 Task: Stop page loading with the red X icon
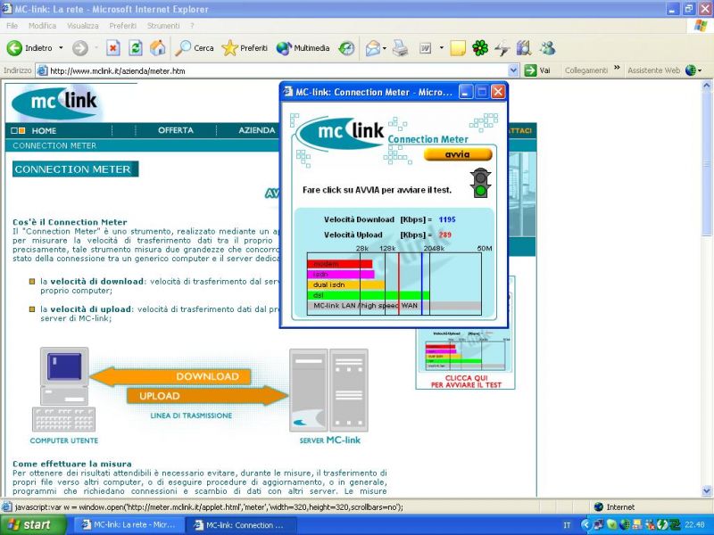(x=113, y=48)
